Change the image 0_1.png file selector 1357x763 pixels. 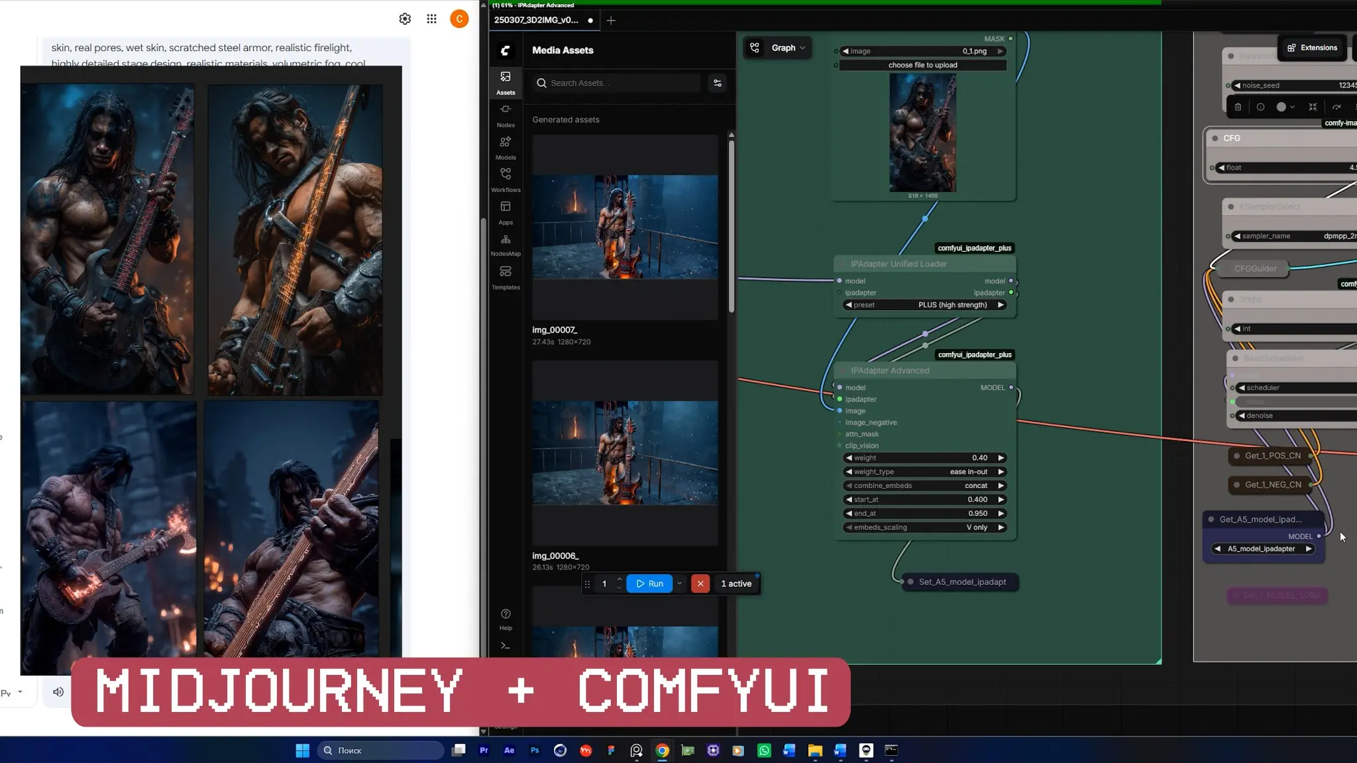923,51
